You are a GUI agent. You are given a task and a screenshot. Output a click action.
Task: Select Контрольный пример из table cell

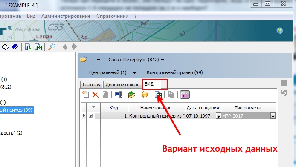point(157,116)
